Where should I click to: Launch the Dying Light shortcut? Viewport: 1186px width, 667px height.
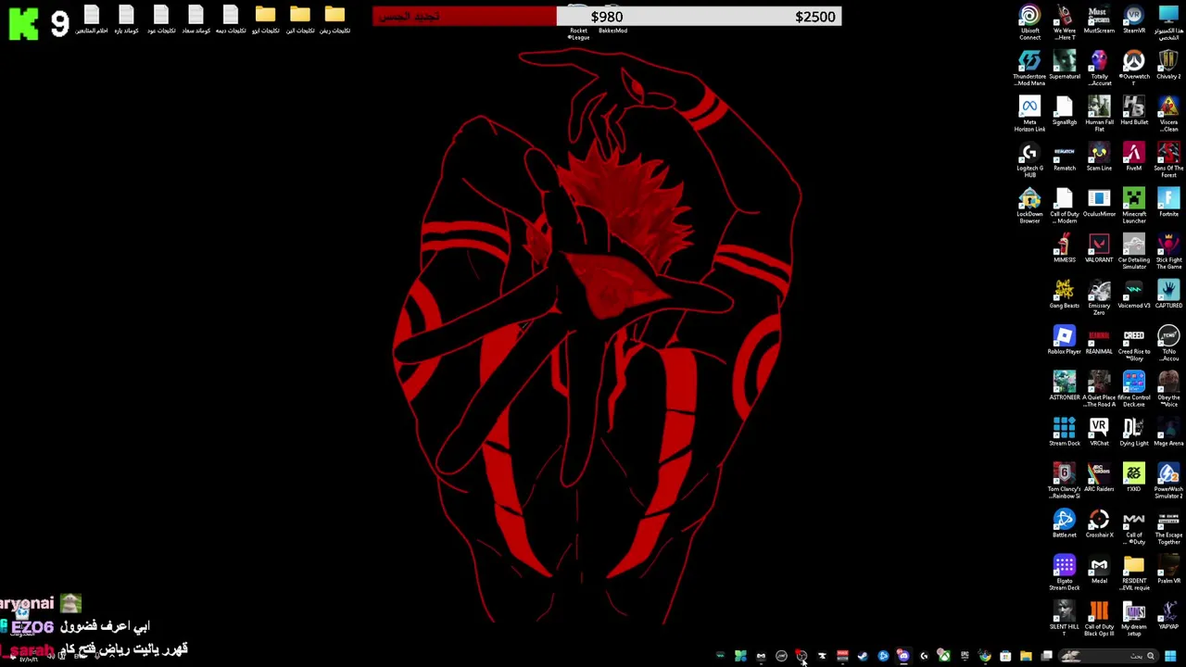coord(1134,433)
